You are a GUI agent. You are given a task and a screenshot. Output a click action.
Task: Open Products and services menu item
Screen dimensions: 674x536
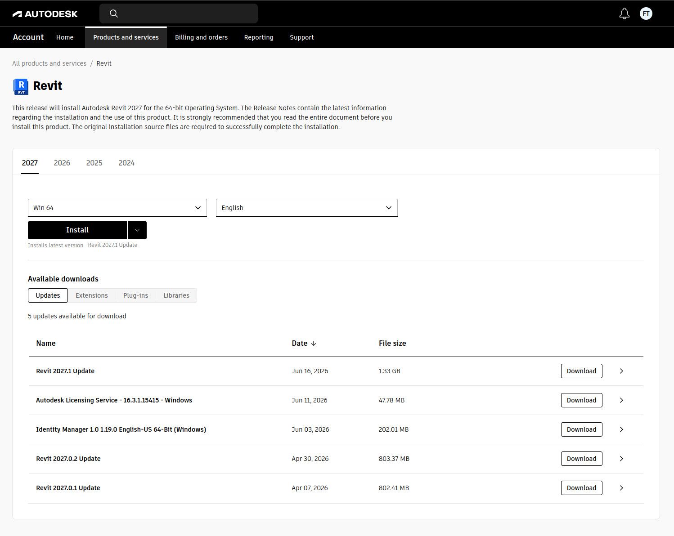coord(126,37)
